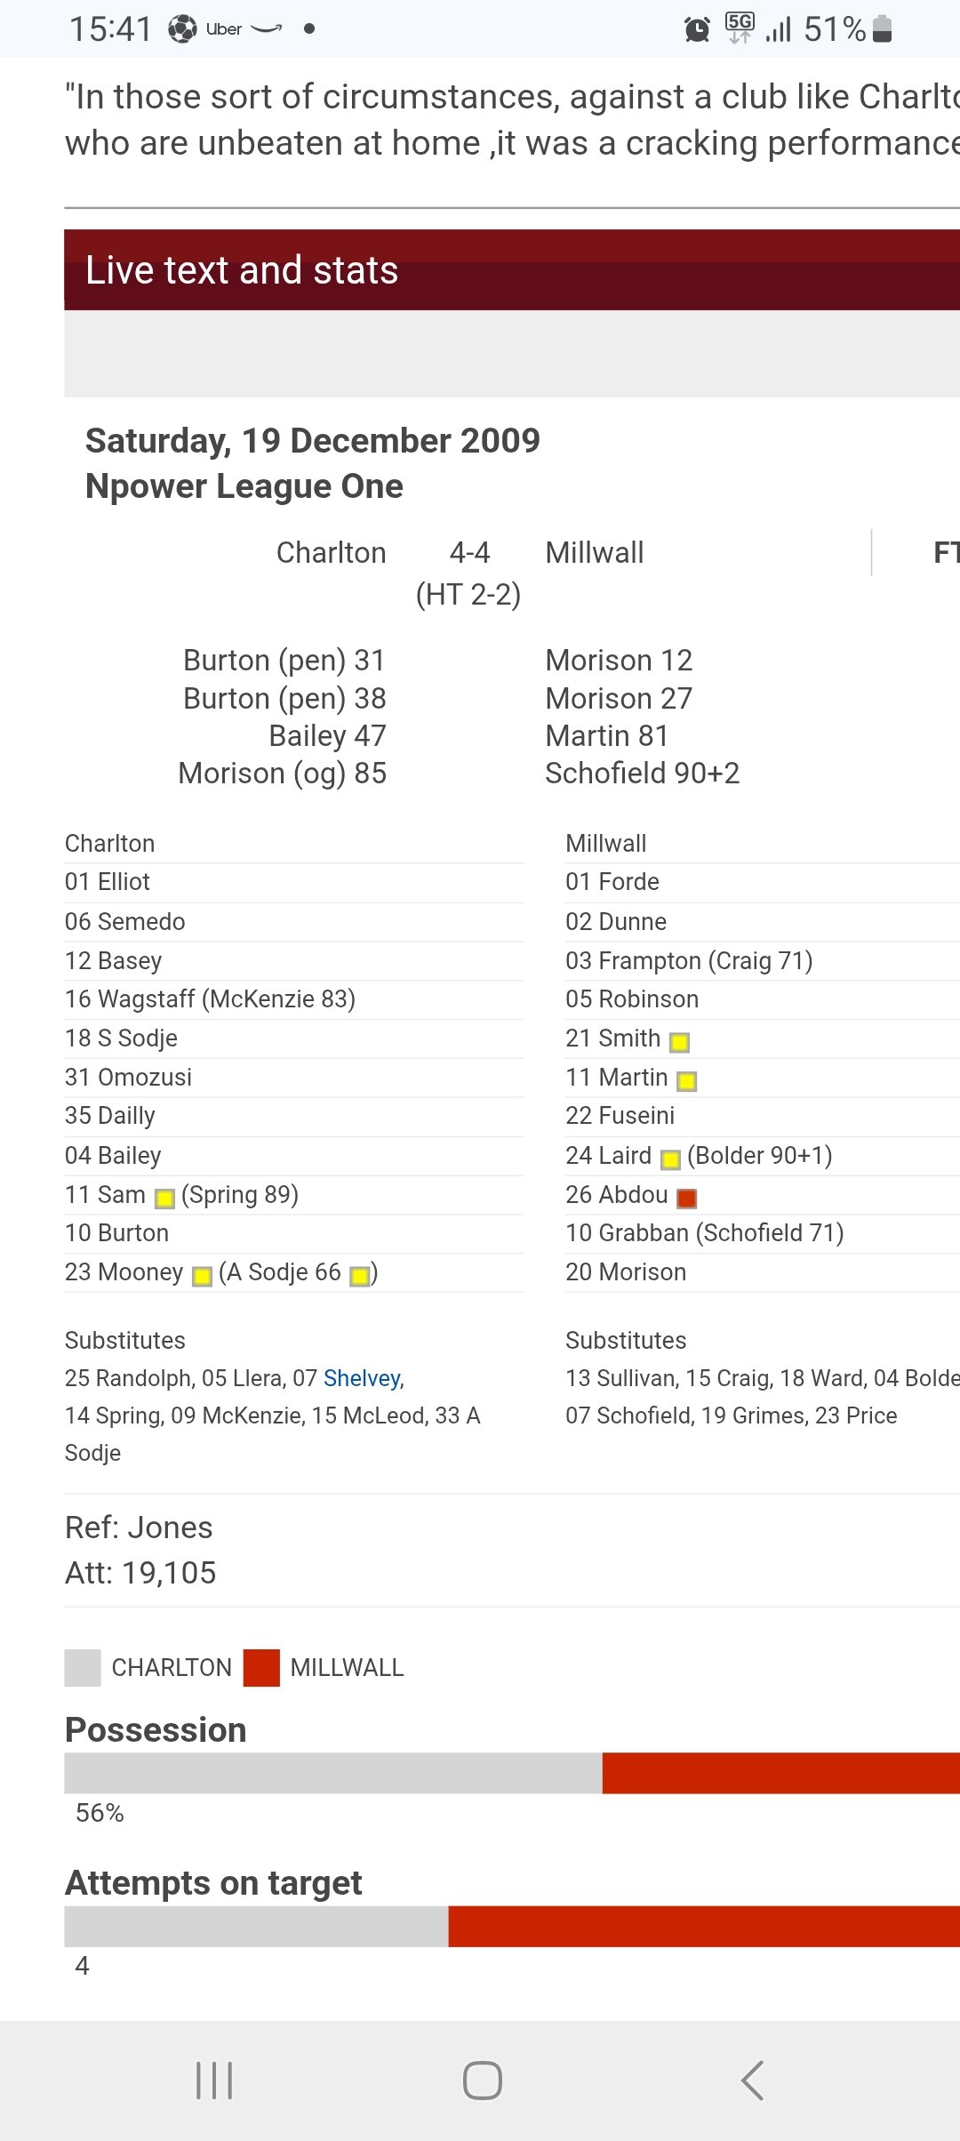Tap the Saturday, 19 December 2009 heading
960x2141 pixels.
tap(313, 441)
